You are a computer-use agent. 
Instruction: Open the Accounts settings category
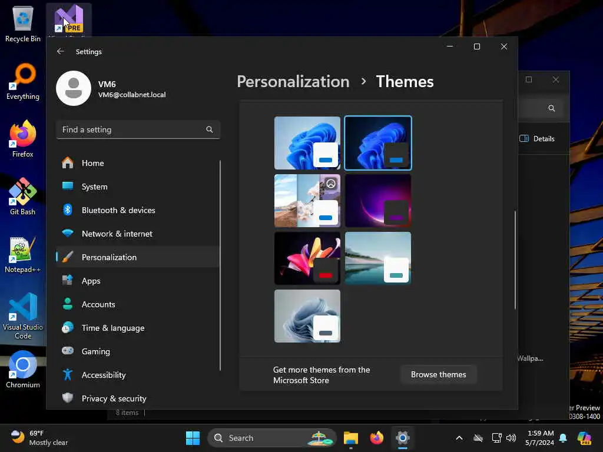click(x=138, y=304)
